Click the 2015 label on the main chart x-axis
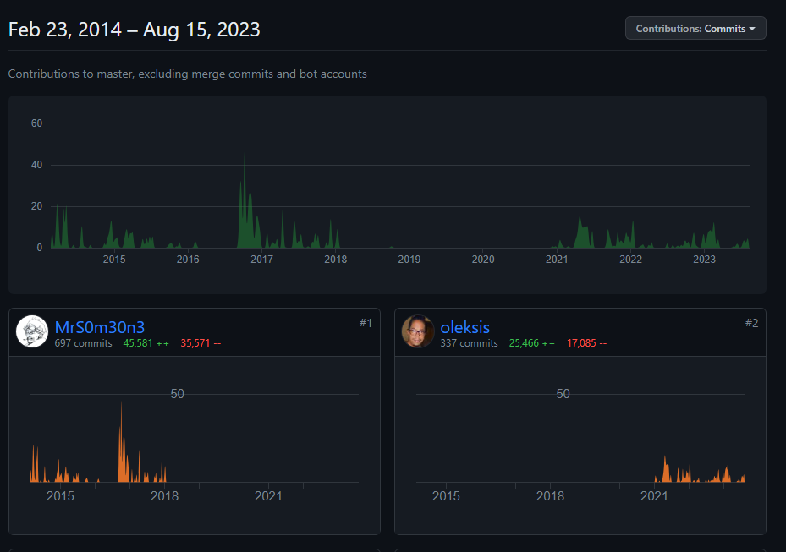 (114, 260)
